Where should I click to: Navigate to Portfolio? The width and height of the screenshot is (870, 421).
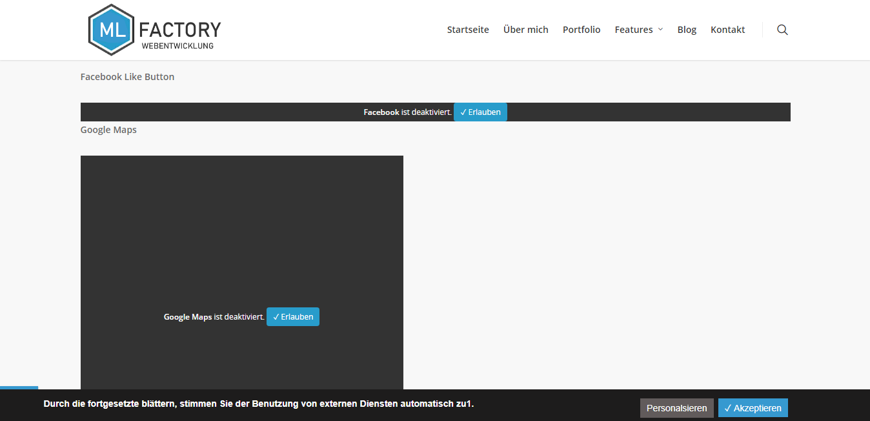coord(581,30)
